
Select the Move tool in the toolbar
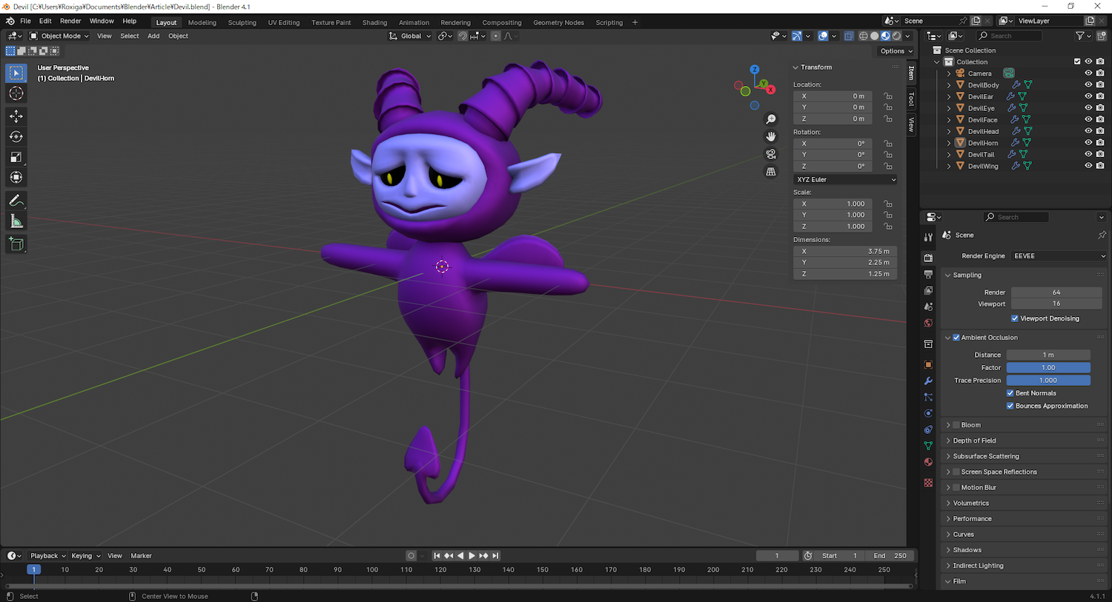click(16, 116)
